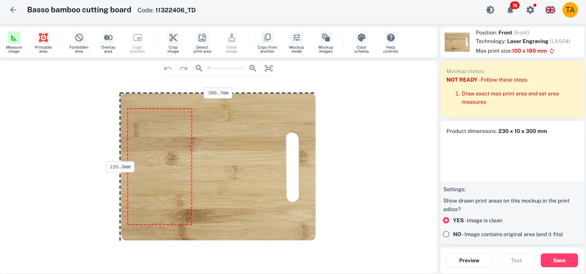Image resolution: width=586 pixels, height=274 pixels.
Task: Click the pink Save button
Action: [559, 260]
